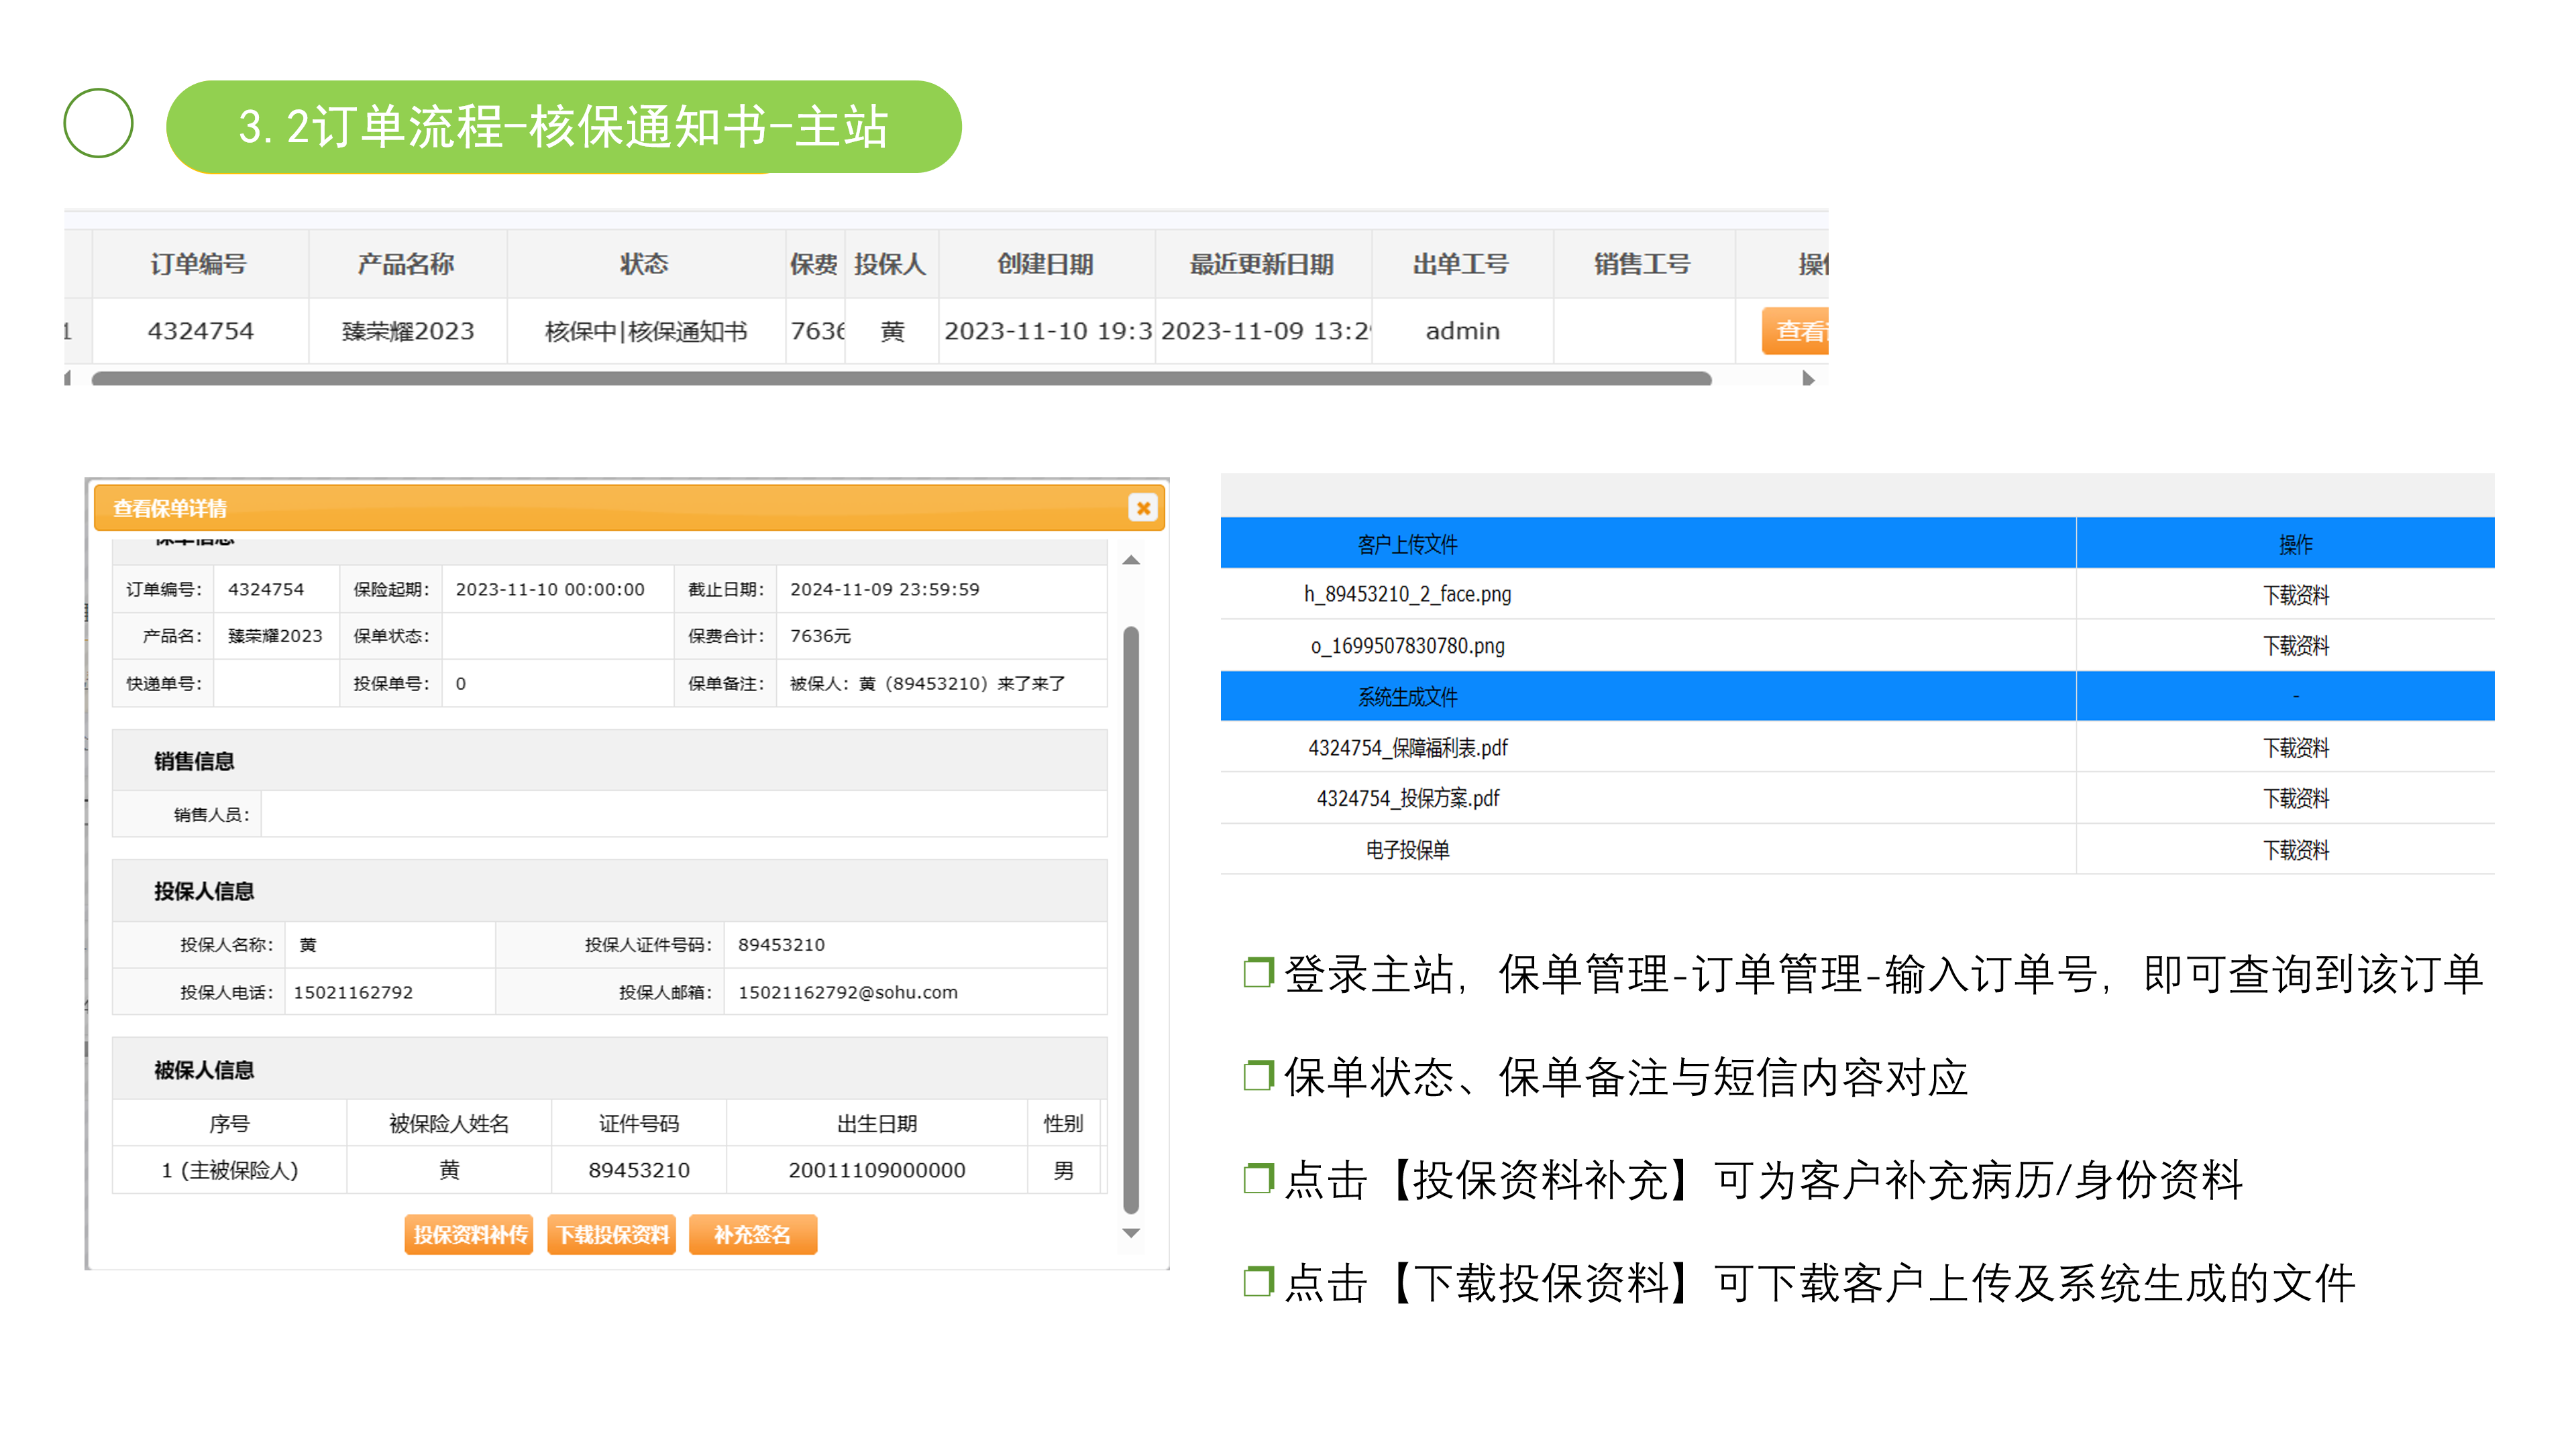Close the 查看保单详情 dialog
2576x1448 pixels.
1143,507
